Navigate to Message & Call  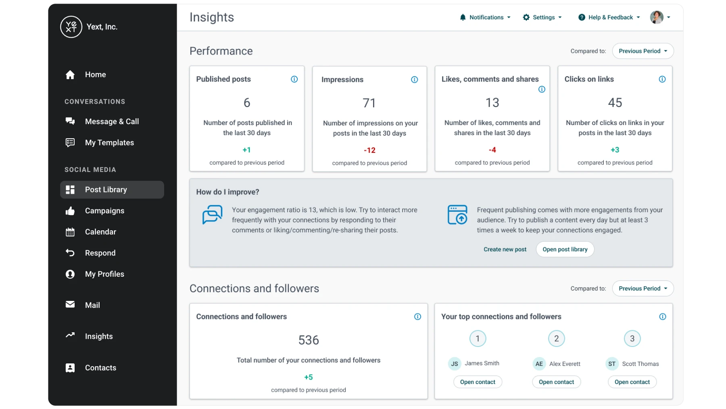pos(112,121)
